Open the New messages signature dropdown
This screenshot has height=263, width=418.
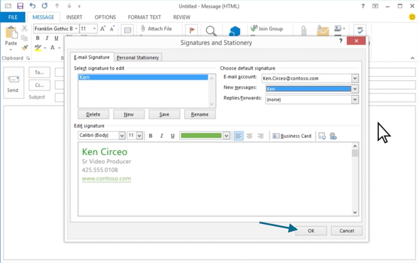354,89
